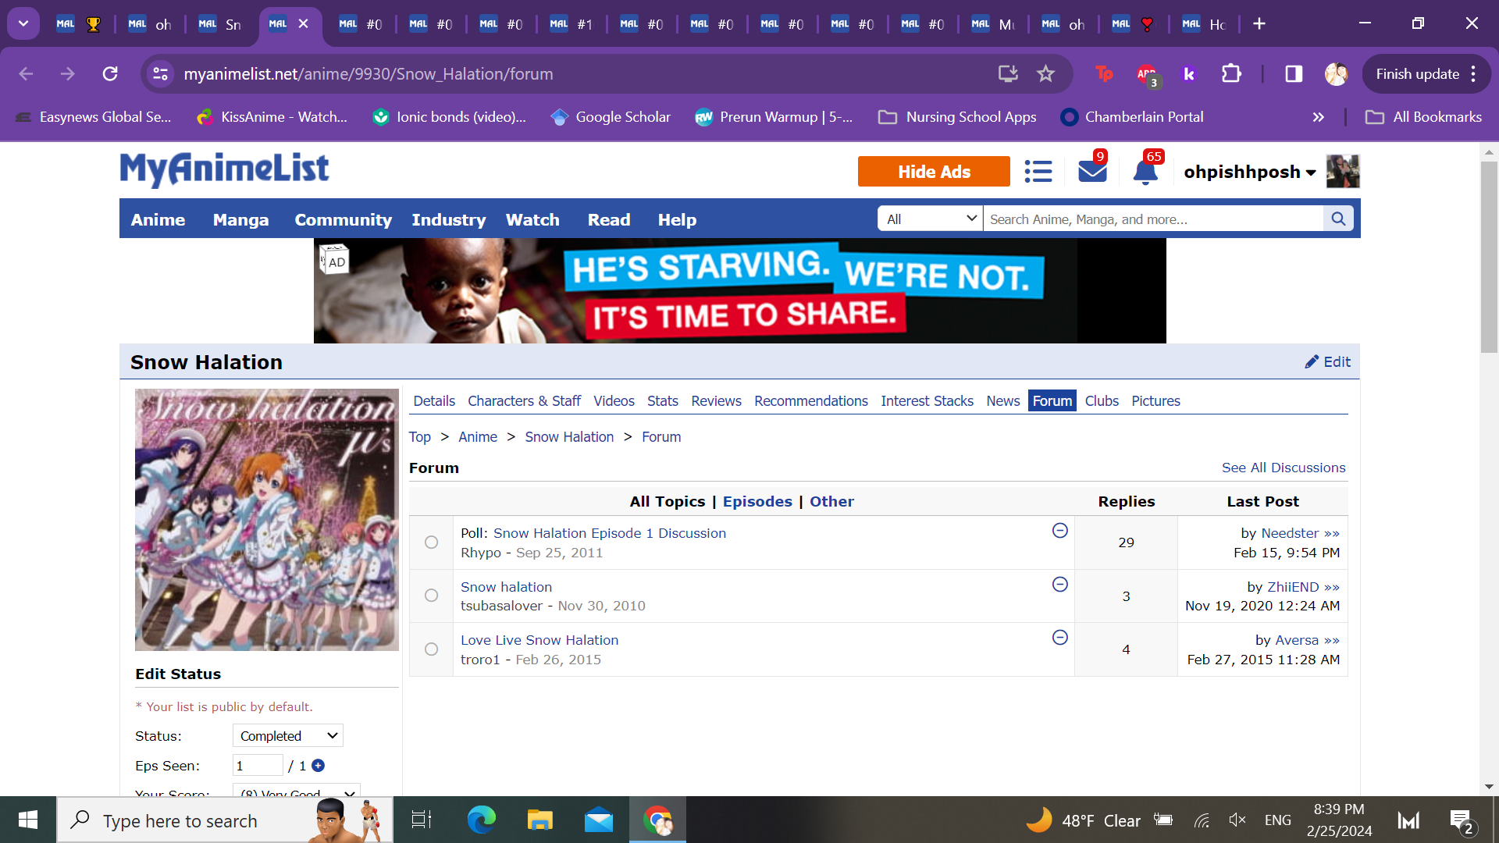
Task: Open See All Discussions link
Action: (x=1283, y=468)
